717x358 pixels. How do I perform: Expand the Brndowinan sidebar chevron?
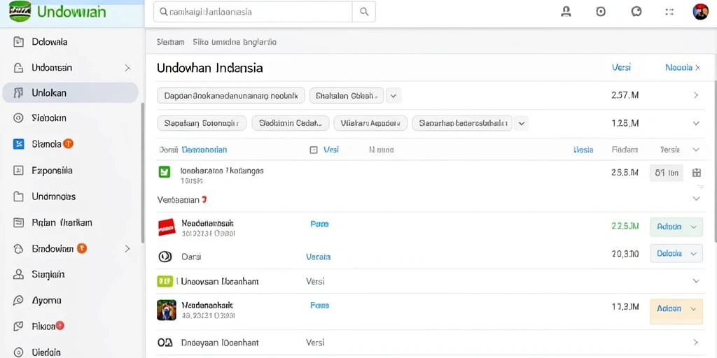pyautogui.click(x=127, y=249)
